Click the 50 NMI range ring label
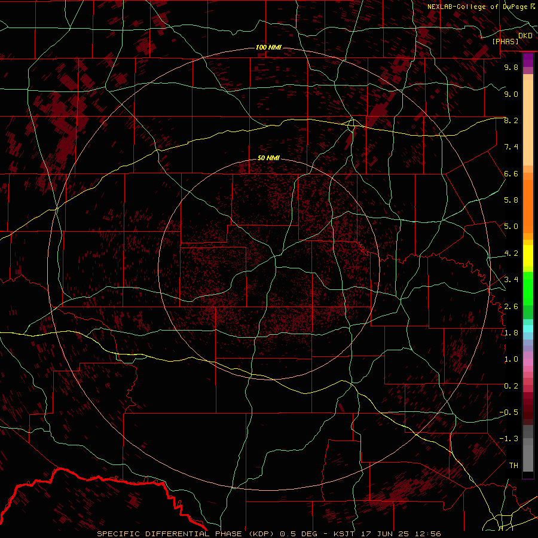 [x=268, y=158]
